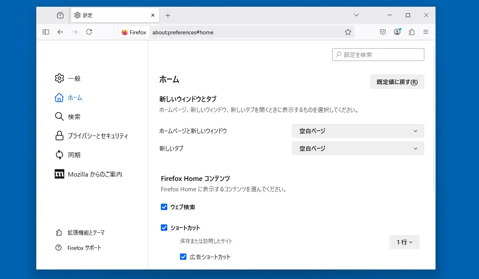Uncheck 広告ショートカット checkbox
479x279 pixels.
[183, 257]
